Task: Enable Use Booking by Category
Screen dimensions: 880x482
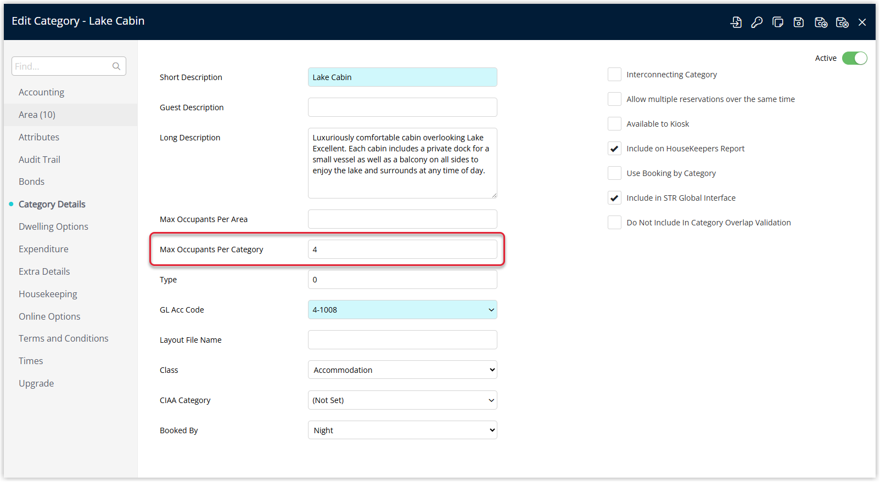Action: pyautogui.click(x=614, y=173)
